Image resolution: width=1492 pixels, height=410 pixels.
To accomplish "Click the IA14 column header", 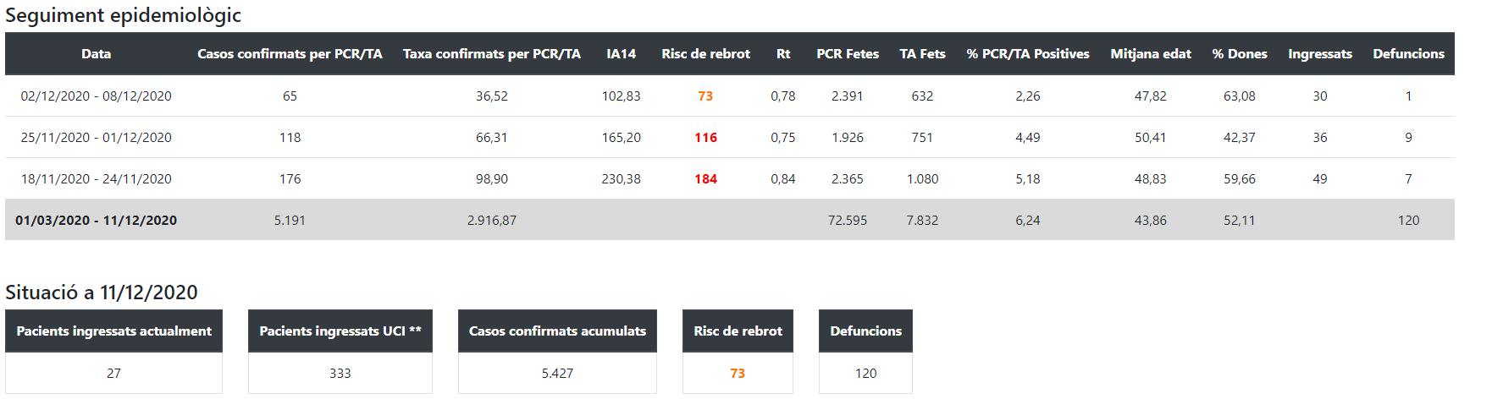I will [x=621, y=54].
